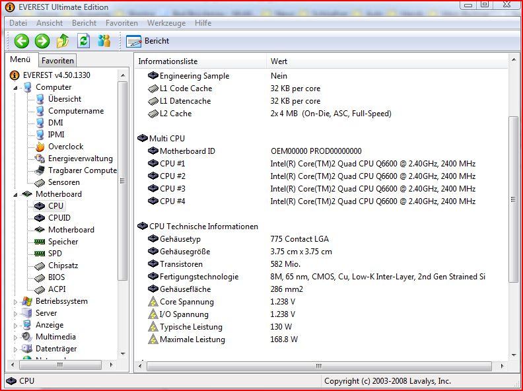The width and height of the screenshot is (523, 391).
Task: Click the tree panel vertical scrollbar
Action: 122,181
